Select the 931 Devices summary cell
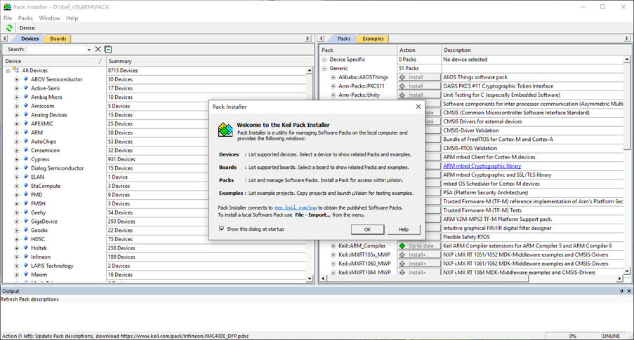 tap(206, 159)
